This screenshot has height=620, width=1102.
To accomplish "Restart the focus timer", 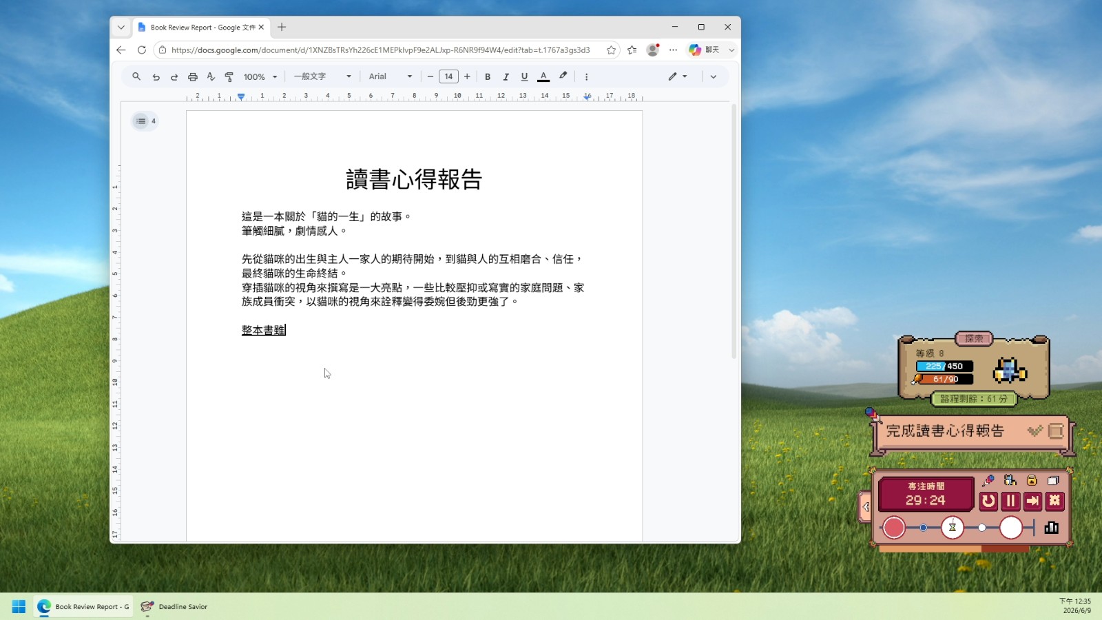I will point(988,501).
